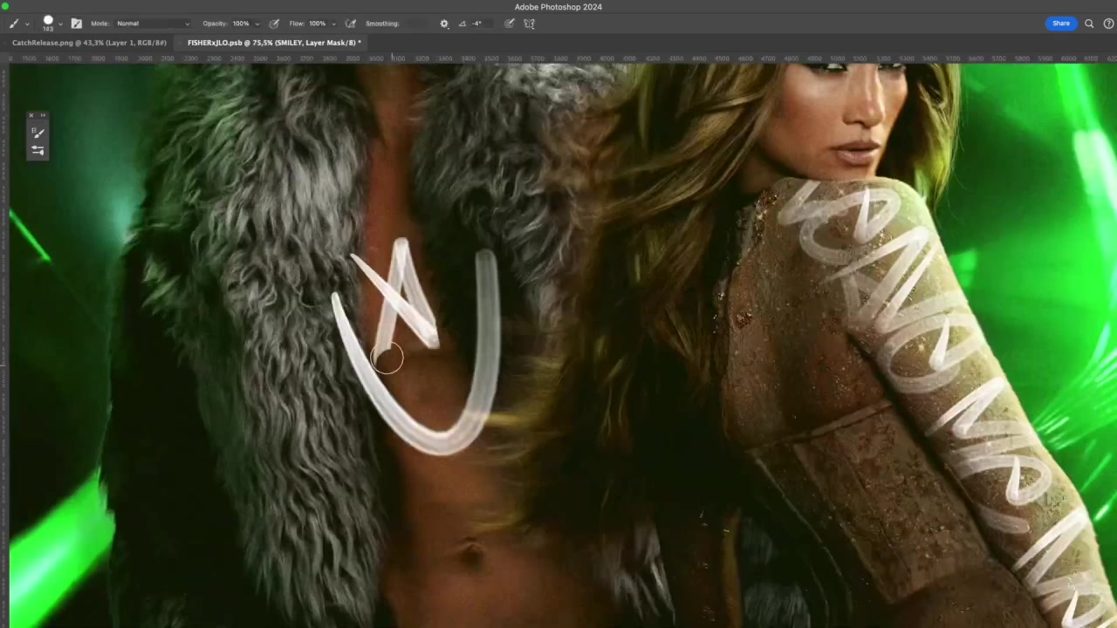Expand the collapsed floating panel double arrows
The image size is (1117, 628).
(43, 115)
